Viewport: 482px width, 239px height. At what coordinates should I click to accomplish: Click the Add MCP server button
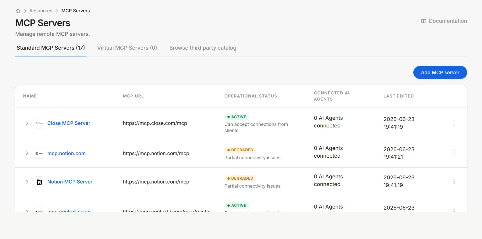pos(440,72)
